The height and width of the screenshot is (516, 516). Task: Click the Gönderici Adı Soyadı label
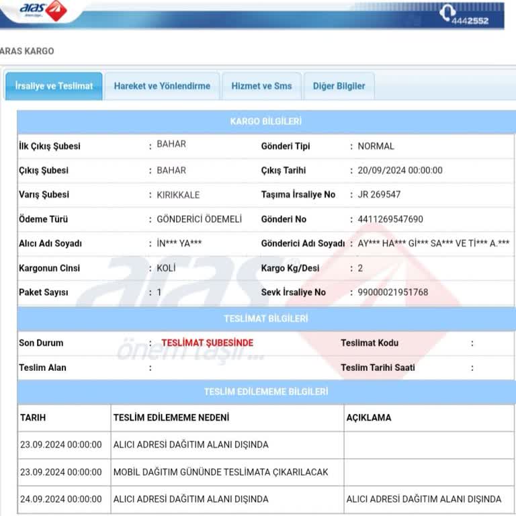(303, 243)
